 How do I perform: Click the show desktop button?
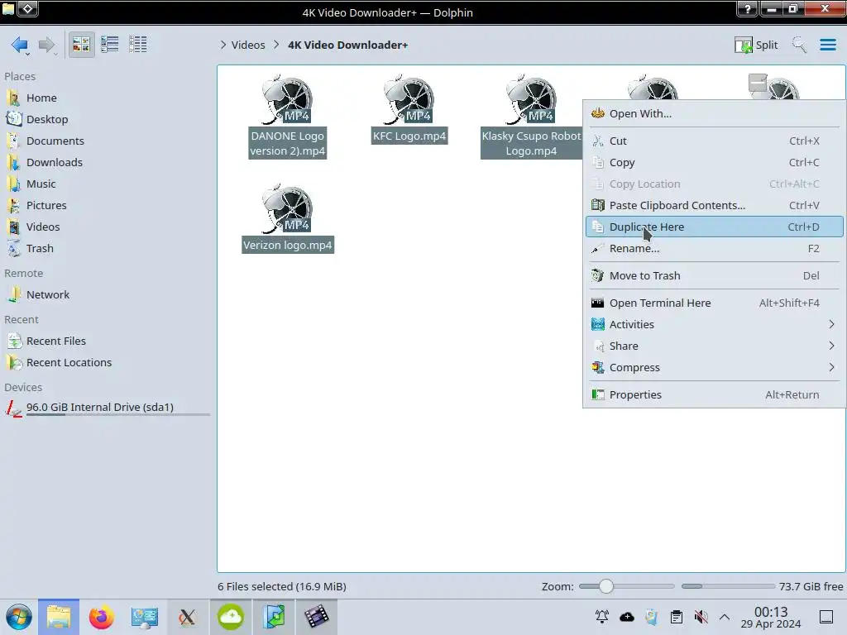[826, 617]
